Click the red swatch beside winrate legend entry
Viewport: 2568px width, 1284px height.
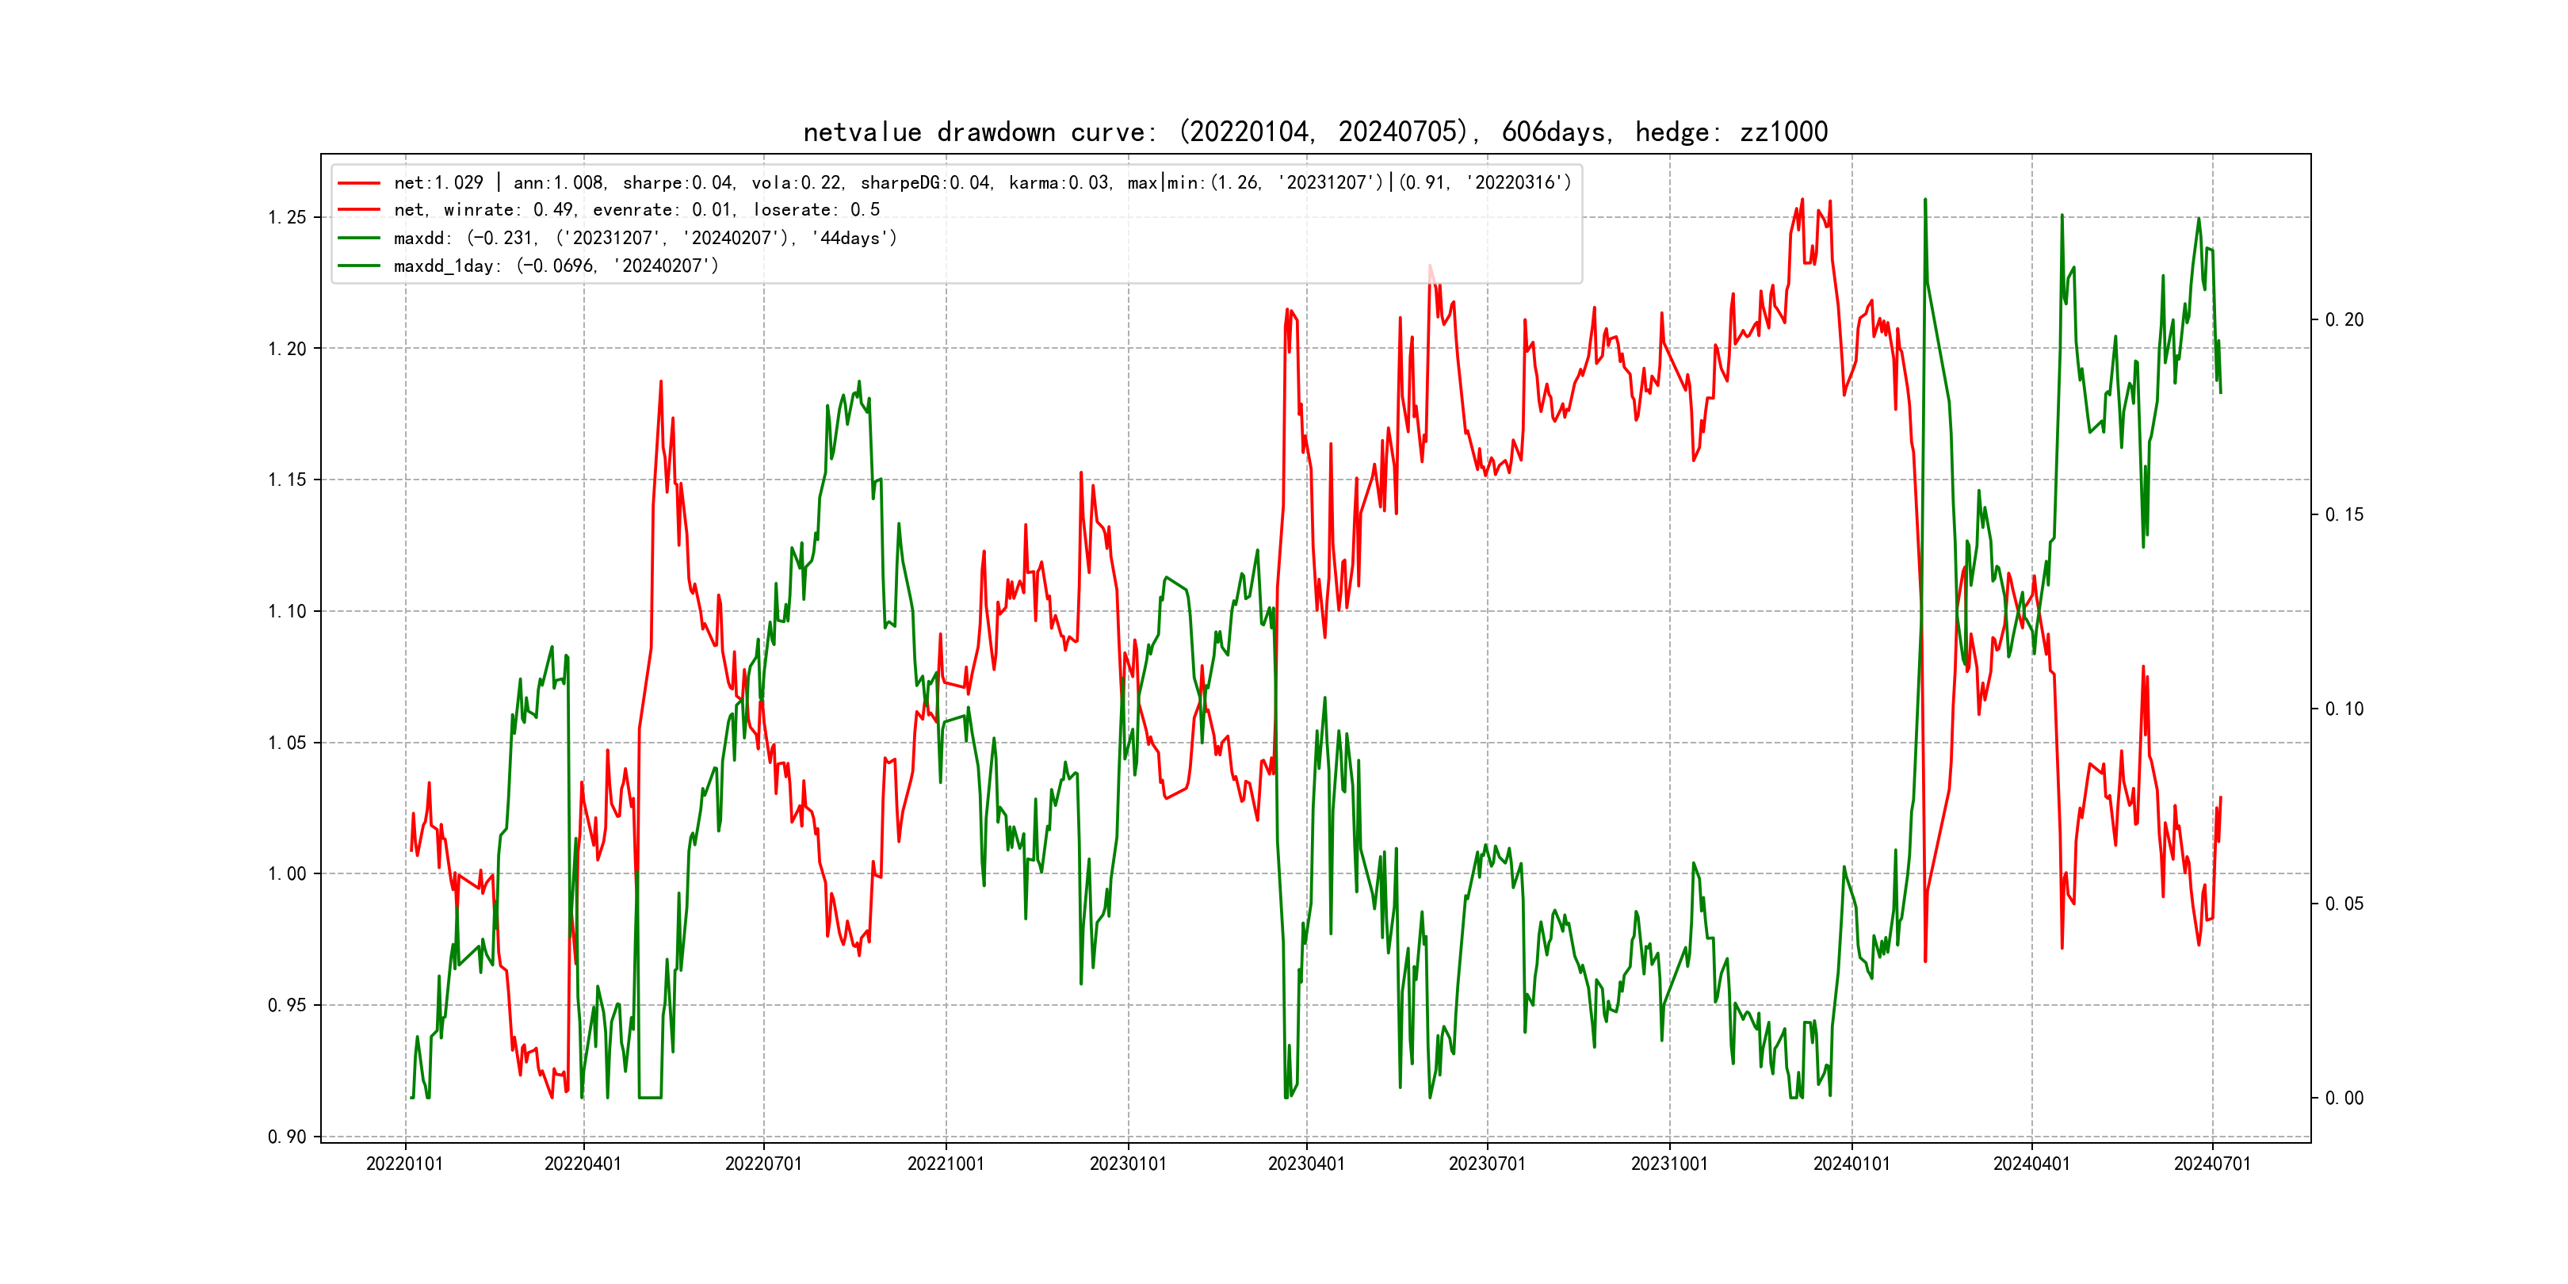(x=359, y=210)
